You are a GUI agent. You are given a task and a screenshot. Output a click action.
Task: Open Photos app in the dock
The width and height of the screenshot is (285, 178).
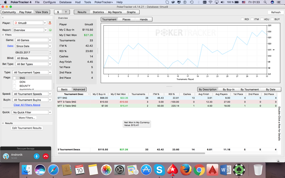click(106, 170)
